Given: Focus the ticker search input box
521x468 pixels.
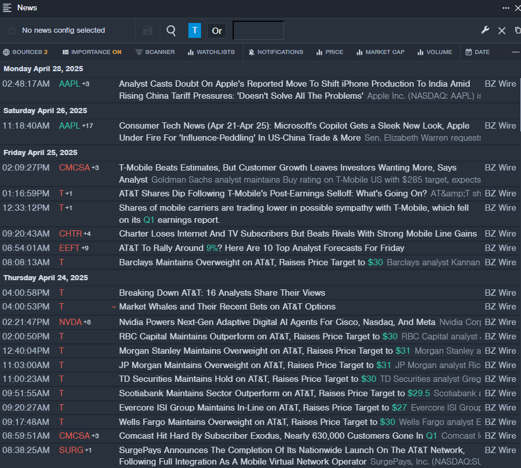Looking at the screenshot, I should coord(258,30).
